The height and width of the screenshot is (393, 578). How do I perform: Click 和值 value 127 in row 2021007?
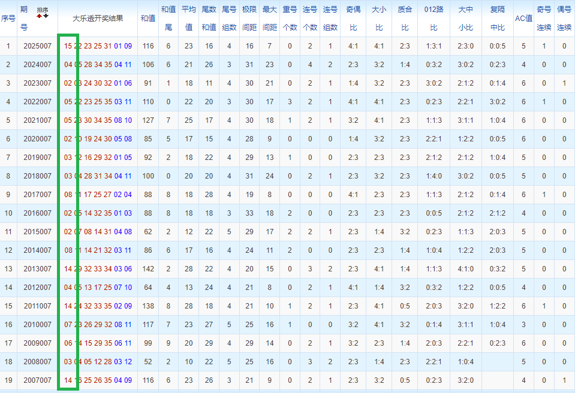point(148,120)
